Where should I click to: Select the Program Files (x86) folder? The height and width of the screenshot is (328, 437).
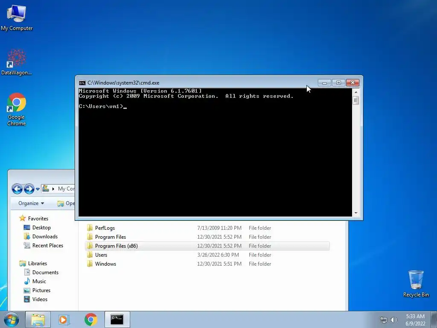207,246
